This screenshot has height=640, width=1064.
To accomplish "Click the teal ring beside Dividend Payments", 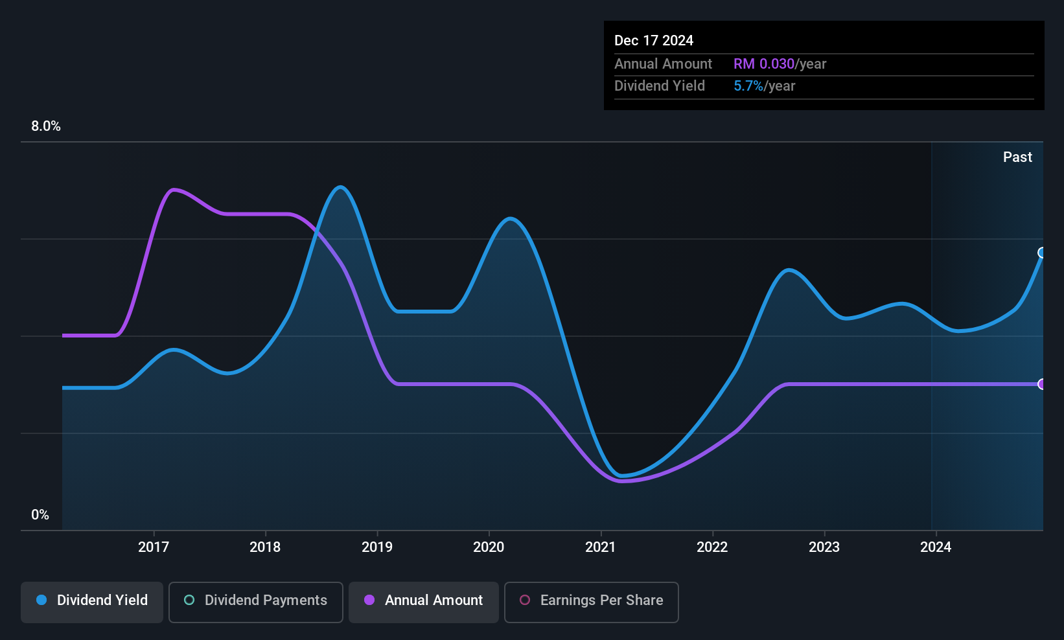I will click(x=189, y=600).
